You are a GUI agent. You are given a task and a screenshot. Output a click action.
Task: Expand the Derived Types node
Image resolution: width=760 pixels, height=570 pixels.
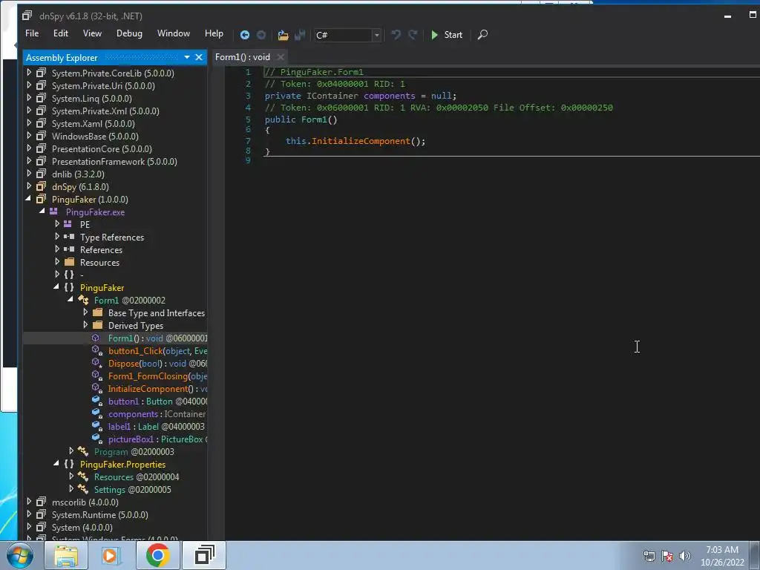(85, 325)
